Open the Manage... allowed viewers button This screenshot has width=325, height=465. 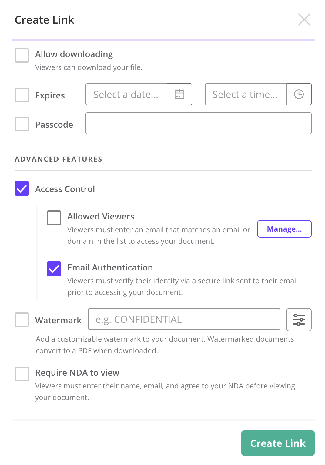[284, 229]
